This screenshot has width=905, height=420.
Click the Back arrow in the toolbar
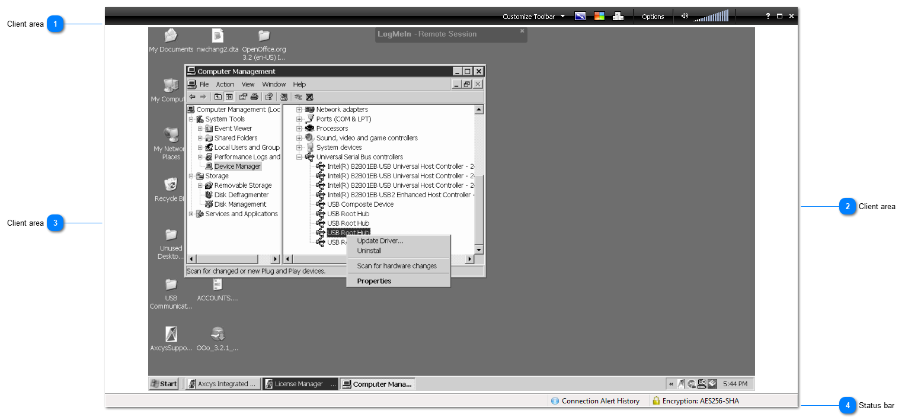[x=192, y=97]
